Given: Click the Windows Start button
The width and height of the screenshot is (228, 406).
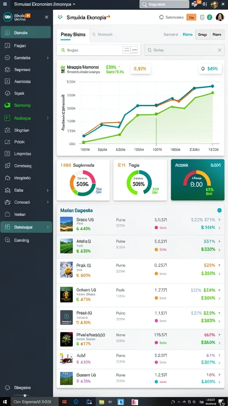Looking at the screenshot, I should point(5,402).
